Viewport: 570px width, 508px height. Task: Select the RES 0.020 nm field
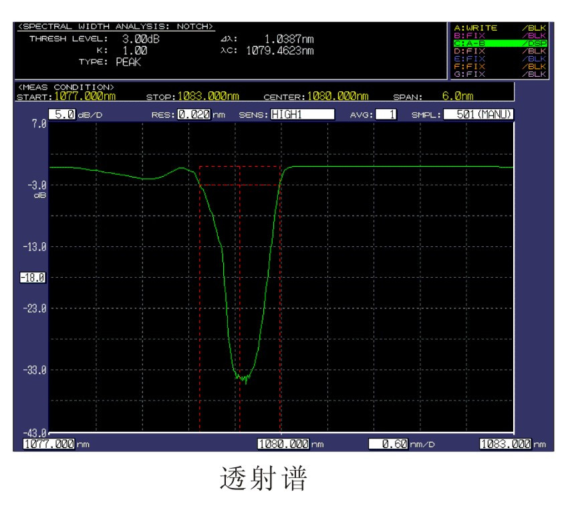(x=194, y=115)
